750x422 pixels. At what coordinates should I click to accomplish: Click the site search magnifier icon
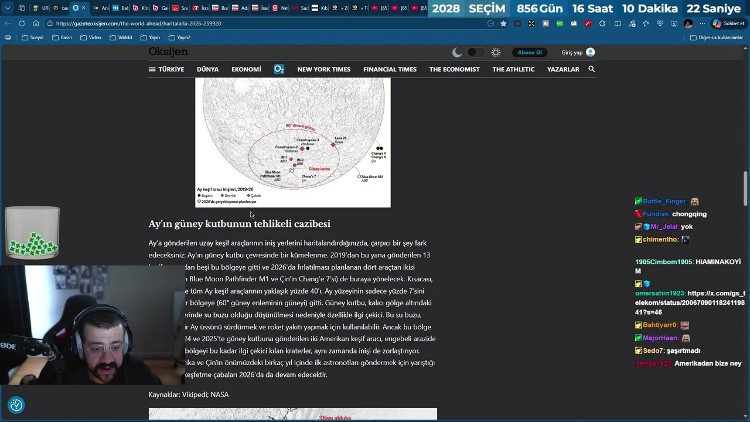coord(591,69)
